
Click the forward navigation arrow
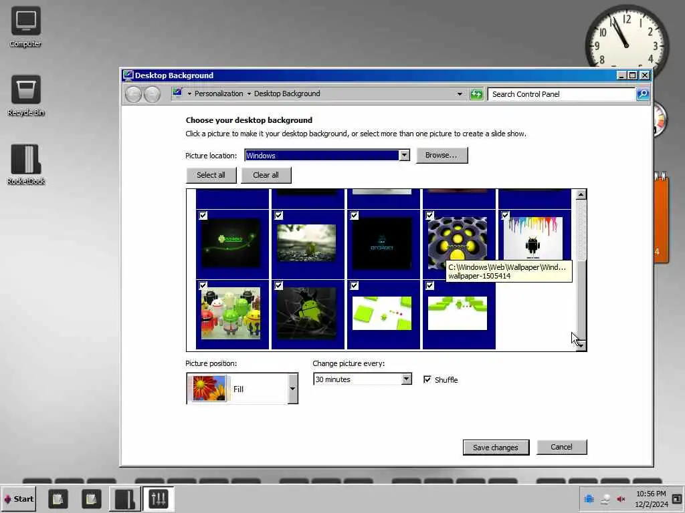152,94
